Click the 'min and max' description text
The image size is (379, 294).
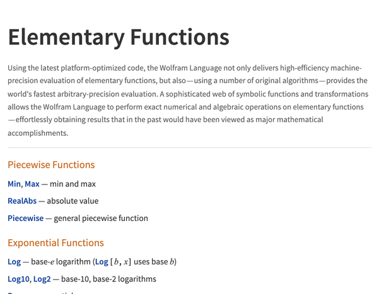(x=73, y=184)
